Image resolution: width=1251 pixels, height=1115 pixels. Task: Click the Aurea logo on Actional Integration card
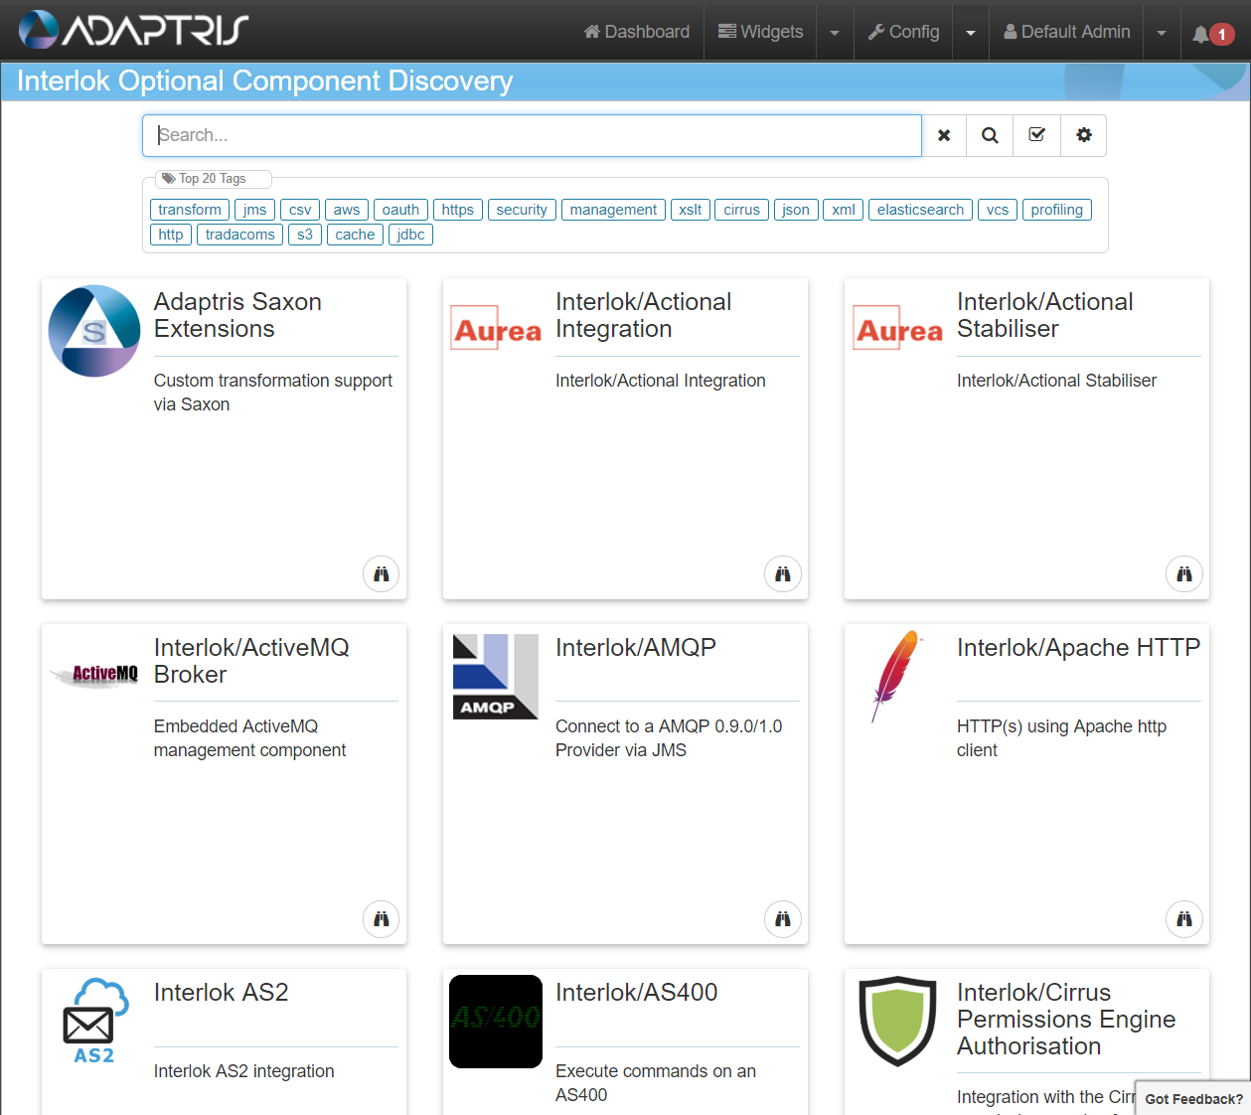pyautogui.click(x=496, y=329)
